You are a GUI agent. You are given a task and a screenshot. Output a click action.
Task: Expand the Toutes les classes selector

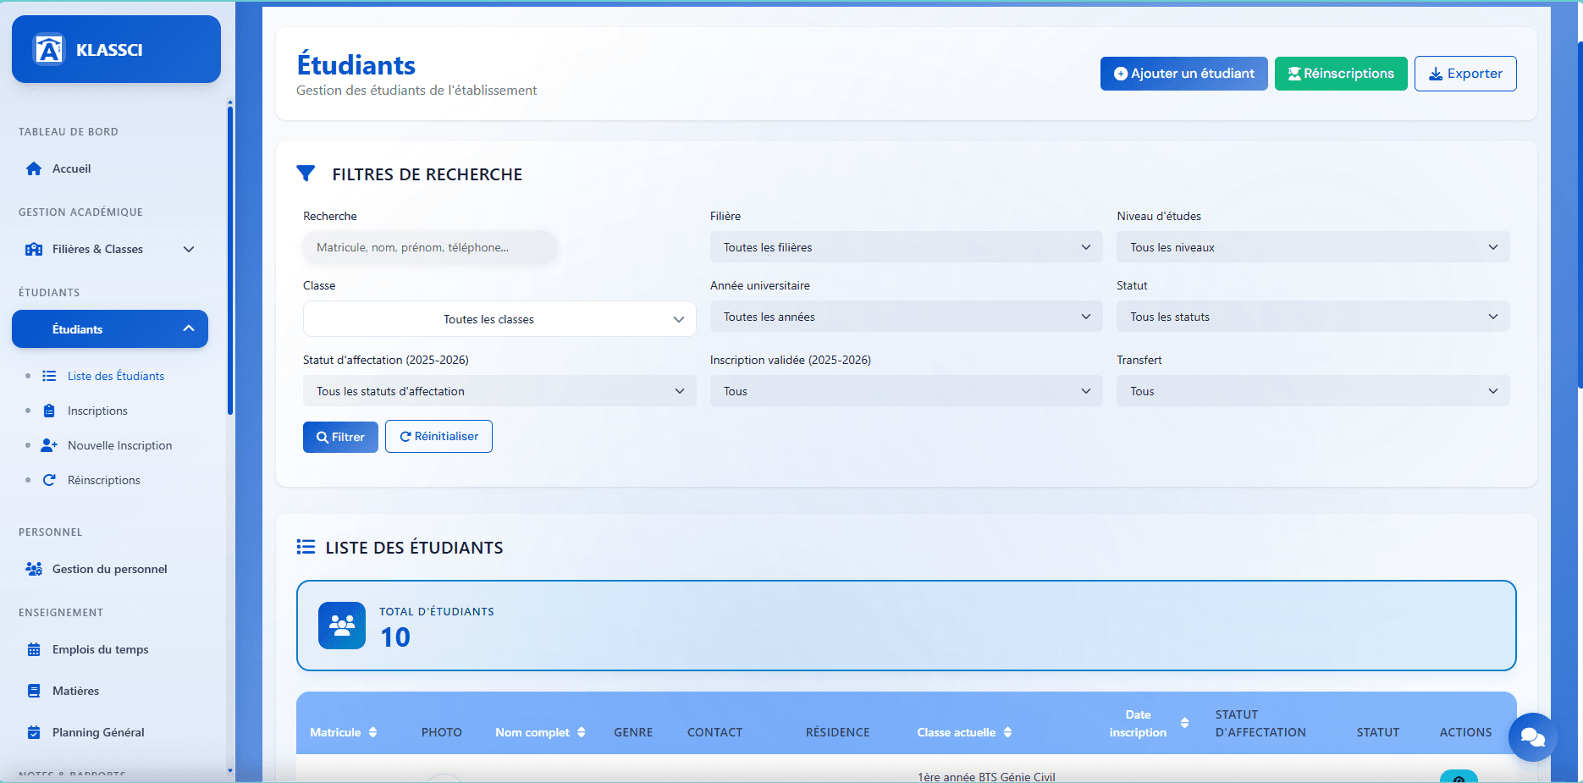point(499,318)
